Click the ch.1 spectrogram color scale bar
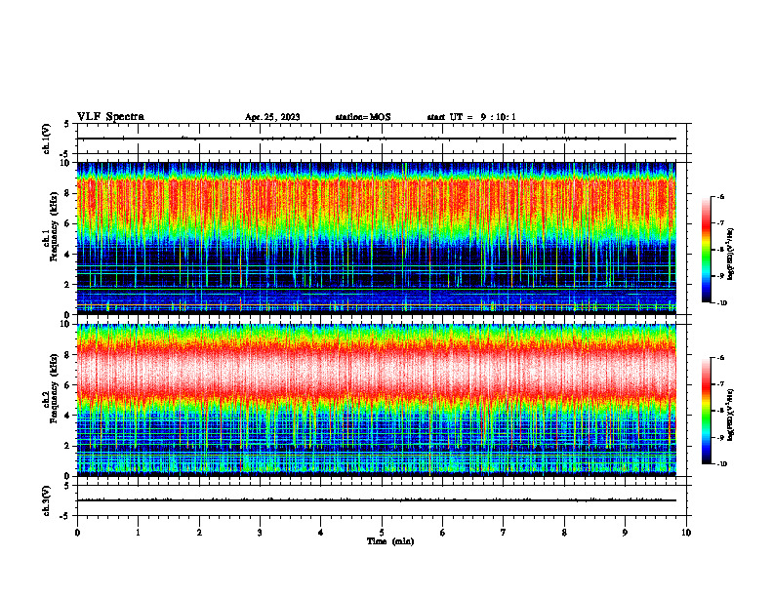The width and height of the screenshot is (773, 597). [x=706, y=250]
